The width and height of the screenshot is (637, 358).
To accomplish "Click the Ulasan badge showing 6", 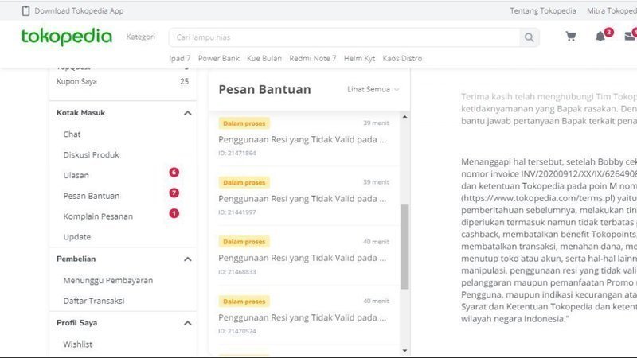I will 174,172.
